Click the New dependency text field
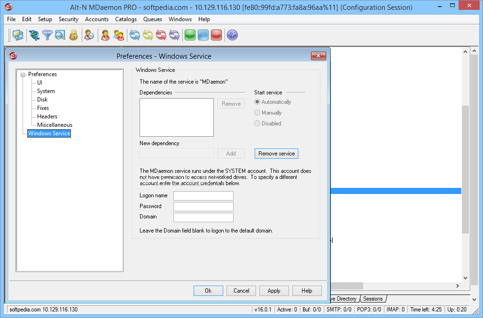Screen dimensions: 483x318 (177, 153)
